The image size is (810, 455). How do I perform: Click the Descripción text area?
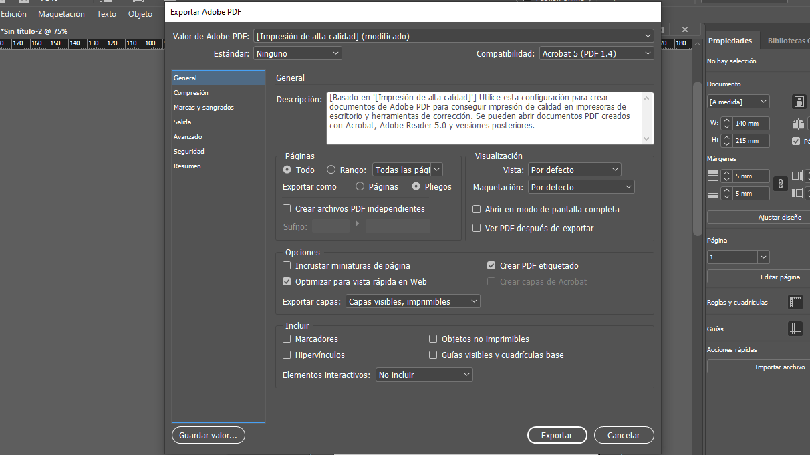click(x=484, y=118)
